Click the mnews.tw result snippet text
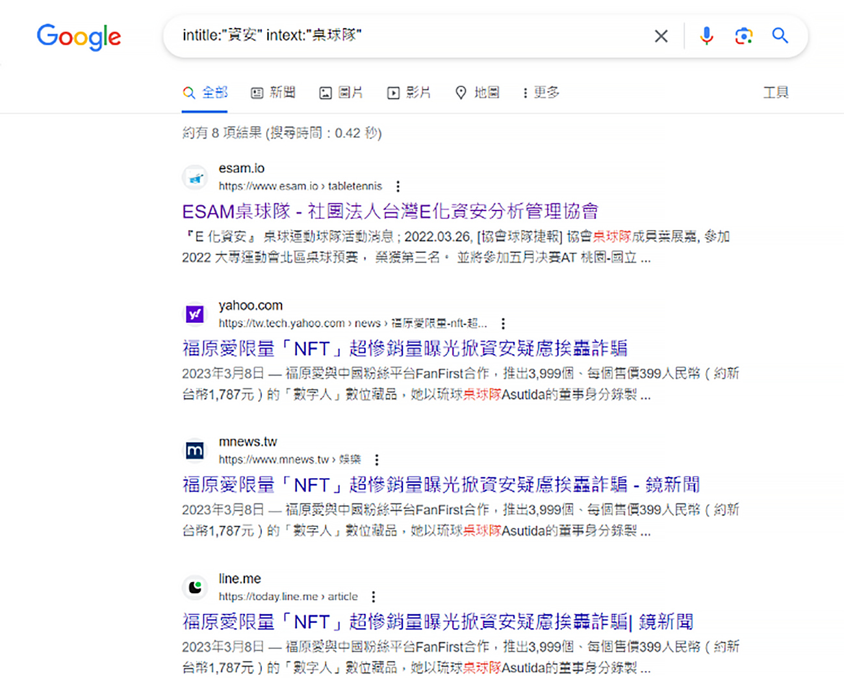Viewport: 844px width, 686px height. click(461, 520)
